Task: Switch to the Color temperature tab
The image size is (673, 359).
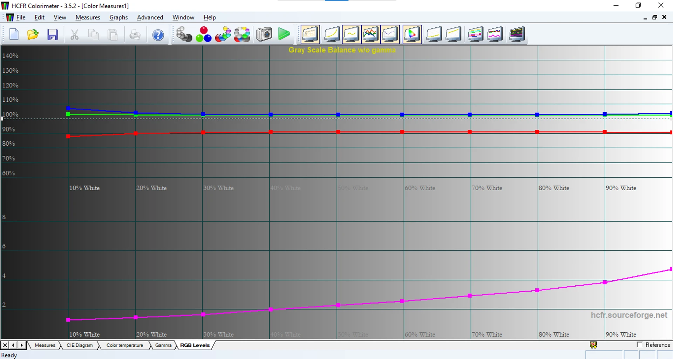Action: tap(124, 345)
